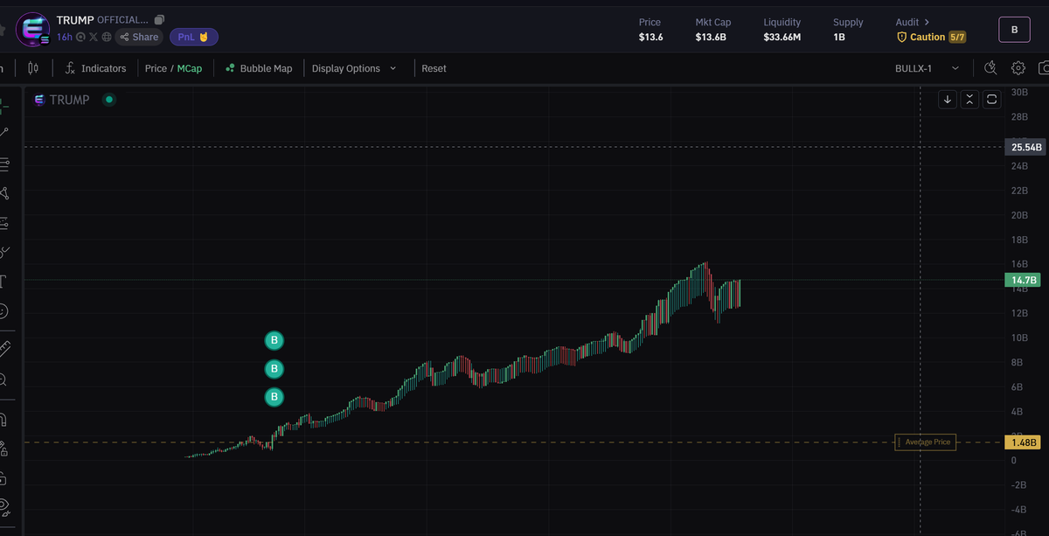Click the 30B tick on the price axis

1019,92
